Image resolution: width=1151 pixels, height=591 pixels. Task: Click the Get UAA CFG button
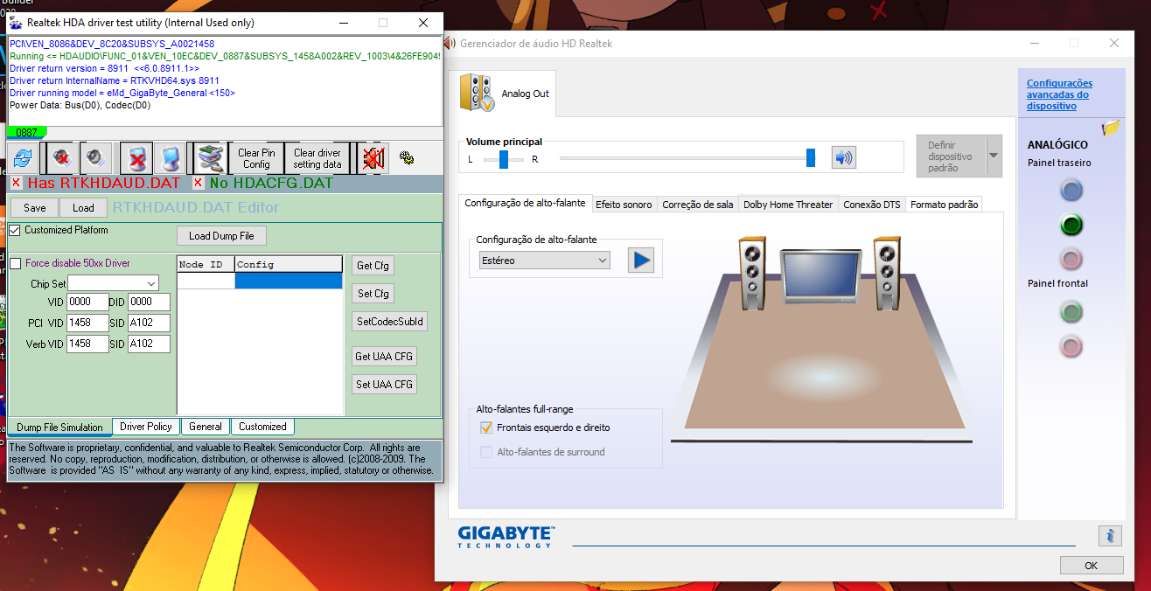pyautogui.click(x=384, y=357)
